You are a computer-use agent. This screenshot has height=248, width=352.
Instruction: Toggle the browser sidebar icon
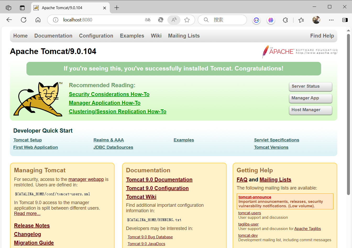(x=345, y=20)
